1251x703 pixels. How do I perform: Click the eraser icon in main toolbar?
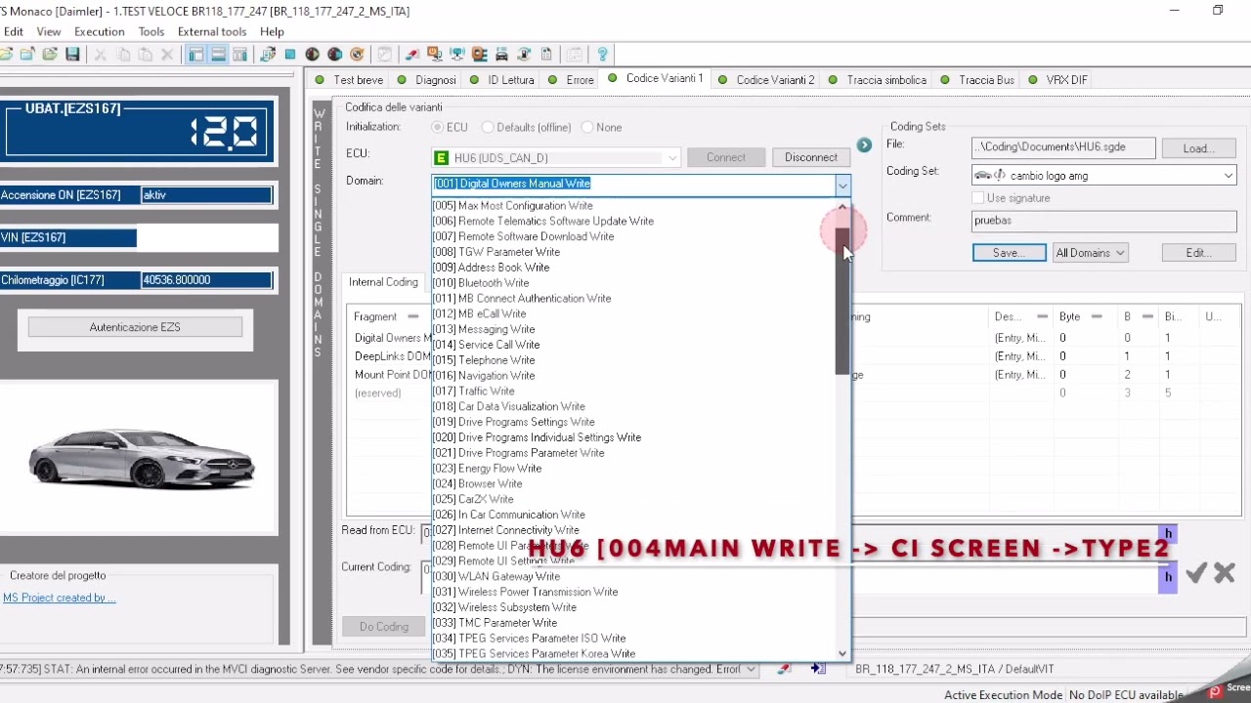(413, 55)
